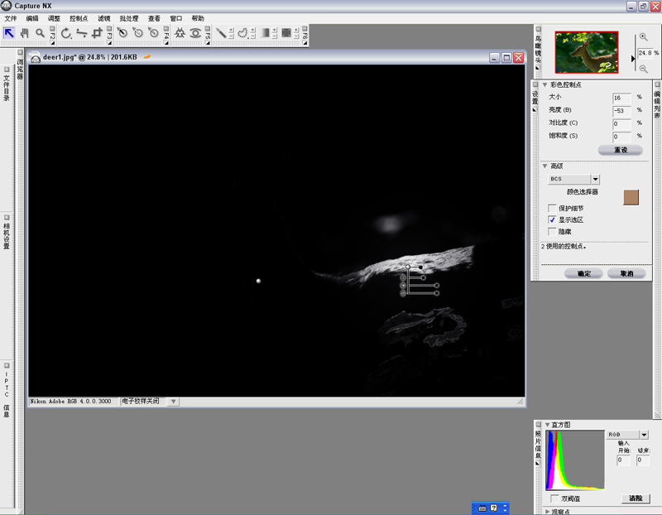Uncheck the 显示选区 checkbox
This screenshot has width=662, height=515.
(552, 219)
